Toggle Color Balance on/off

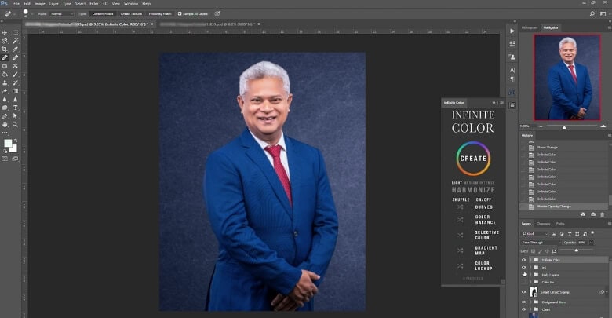click(485, 220)
